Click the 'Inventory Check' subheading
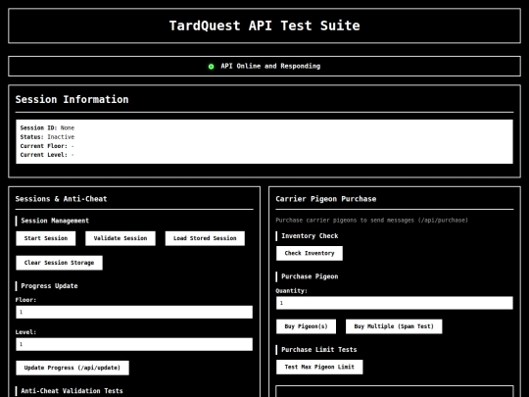 pos(310,236)
